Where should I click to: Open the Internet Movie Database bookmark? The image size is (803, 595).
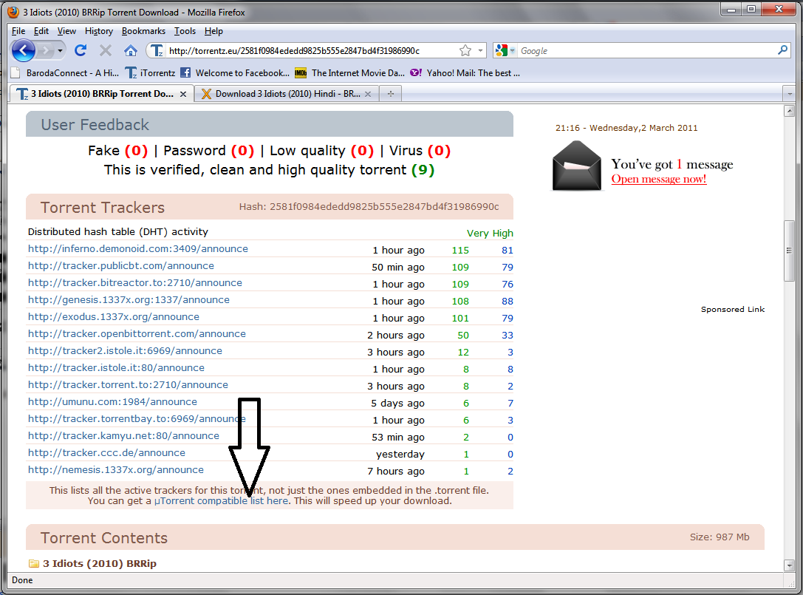click(x=350, y=73)
